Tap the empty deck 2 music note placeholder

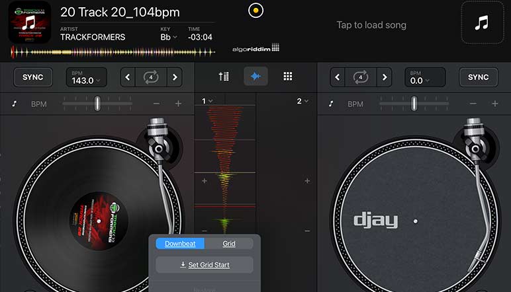pyautogui.click(x=483, y=22)
